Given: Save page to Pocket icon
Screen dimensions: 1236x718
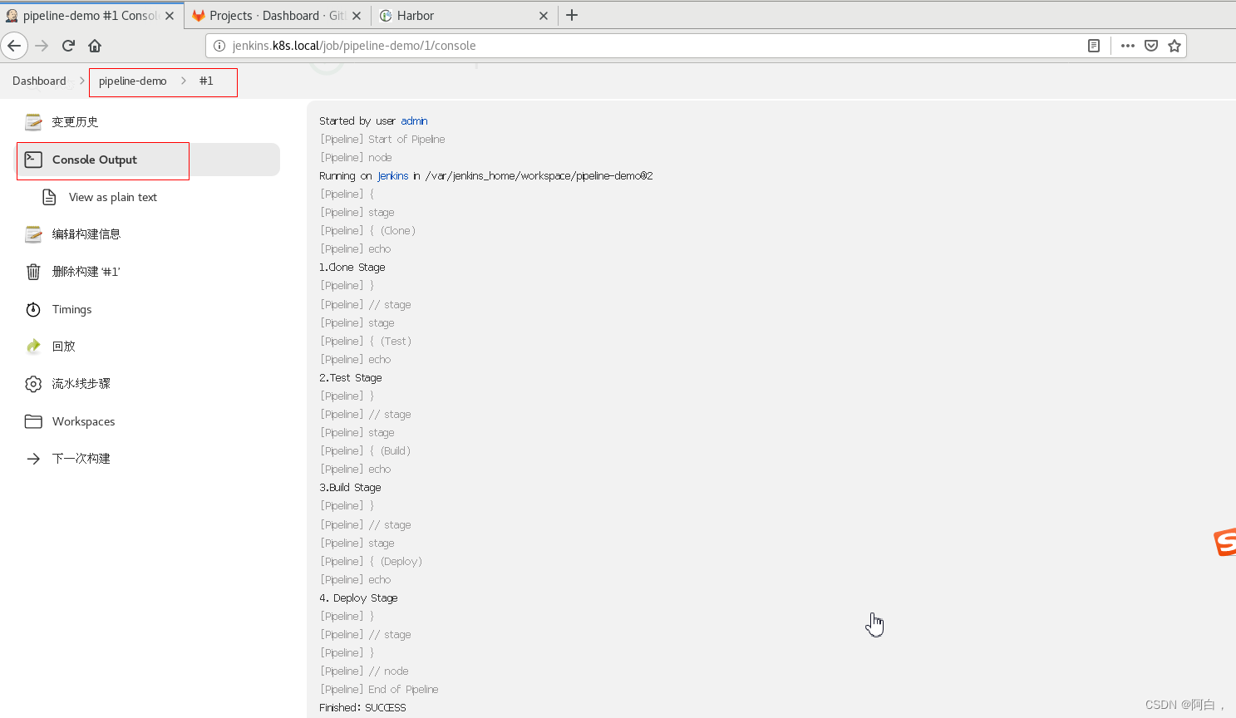Looking at the screenshot, I should point(1151,46).
